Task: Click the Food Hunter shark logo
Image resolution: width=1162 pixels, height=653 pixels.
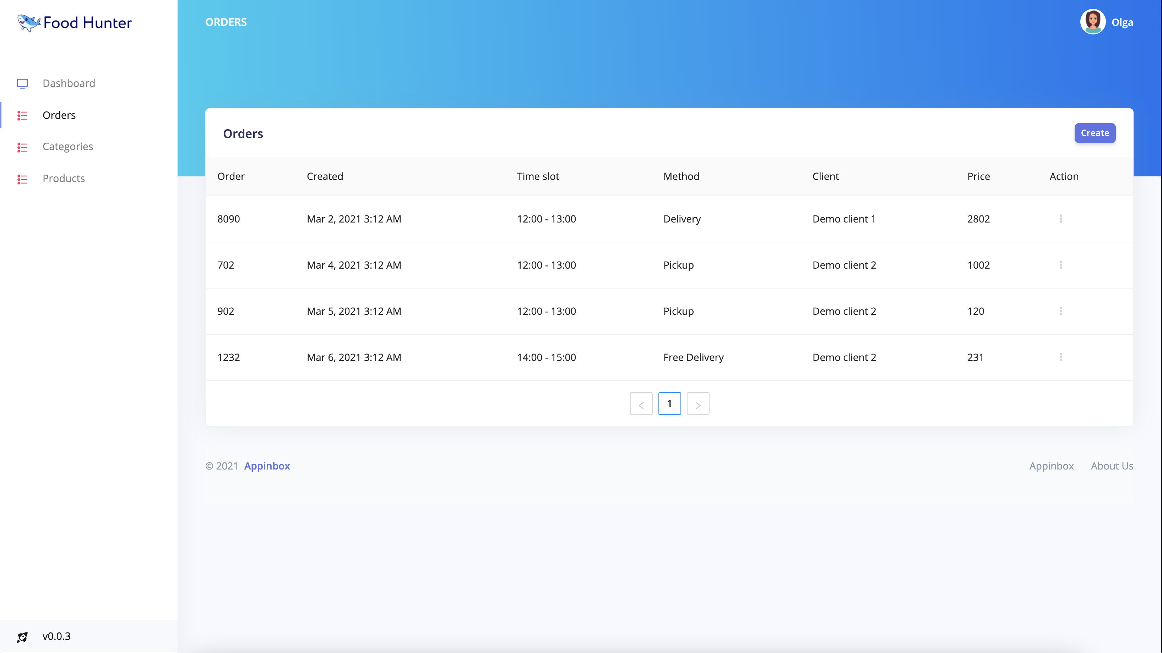Action: click(x=28, y=22)
